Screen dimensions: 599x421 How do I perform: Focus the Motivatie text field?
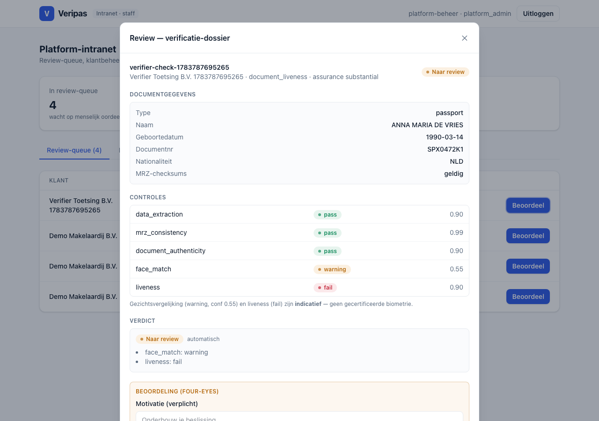[299, 417]
